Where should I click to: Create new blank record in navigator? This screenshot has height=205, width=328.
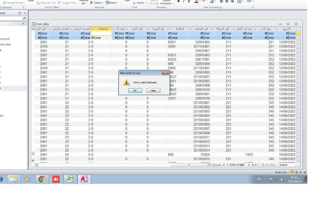pyautogui.click(x=257, y=165)
